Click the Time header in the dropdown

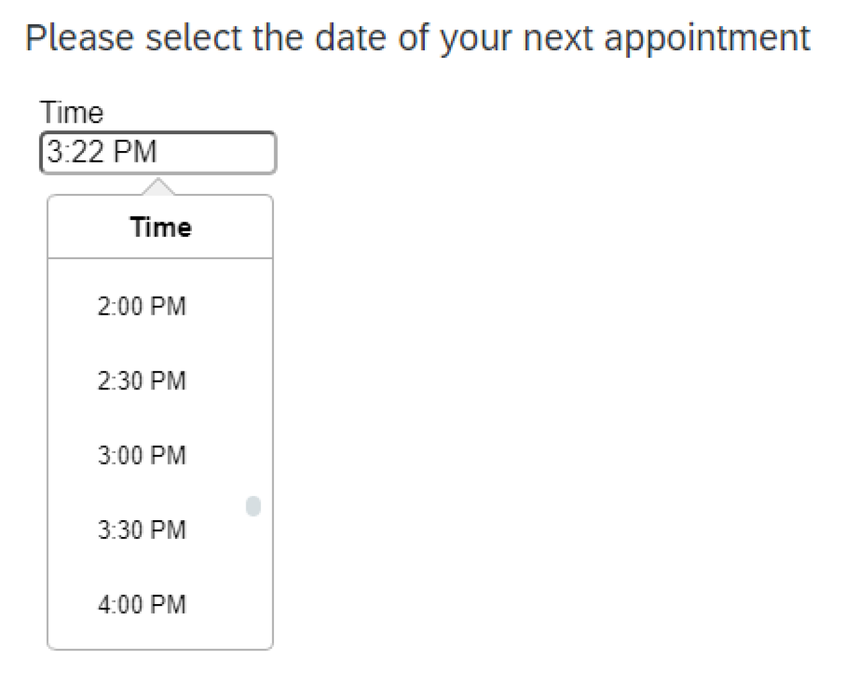point(160,227)
